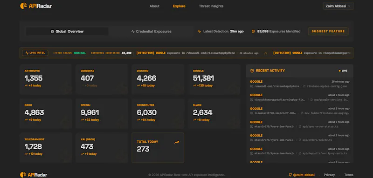Select the xAI (Grok) 473 count
The height and width of the screenshot is (178, 373).
pyautogui.click(x=87, y=147)
